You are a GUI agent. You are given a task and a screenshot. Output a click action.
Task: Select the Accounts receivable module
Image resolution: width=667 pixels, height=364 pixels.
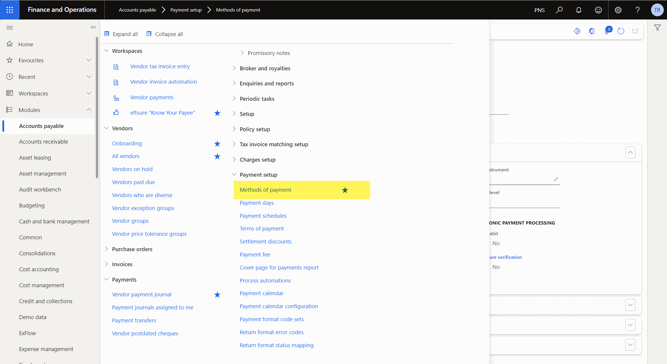[43, 142]
